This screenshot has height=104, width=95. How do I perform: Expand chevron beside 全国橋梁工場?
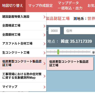point(44,26)
